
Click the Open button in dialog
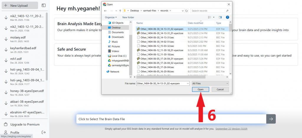point(201,89)
